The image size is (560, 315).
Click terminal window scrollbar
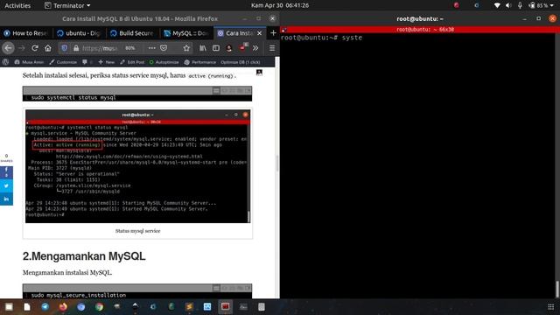pos(557,289)
